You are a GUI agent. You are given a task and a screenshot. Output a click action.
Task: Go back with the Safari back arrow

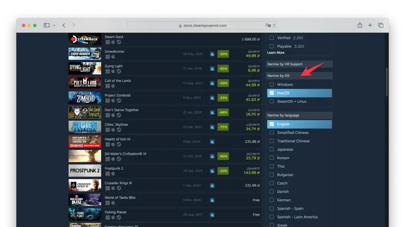[64, 25]
